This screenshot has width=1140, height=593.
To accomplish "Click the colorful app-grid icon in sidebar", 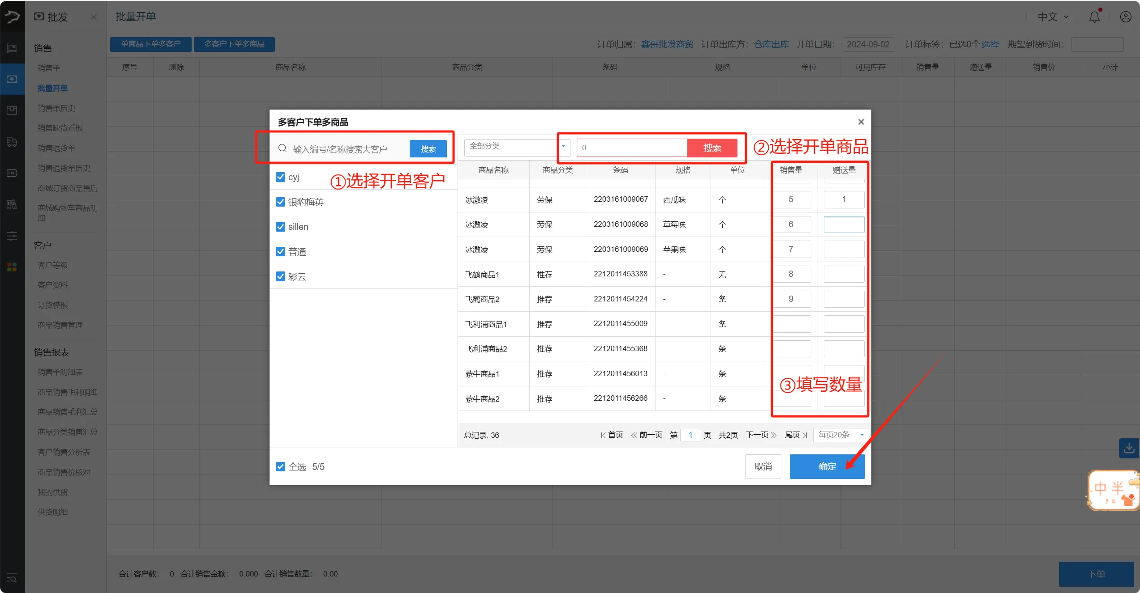I will coord(11,267).
